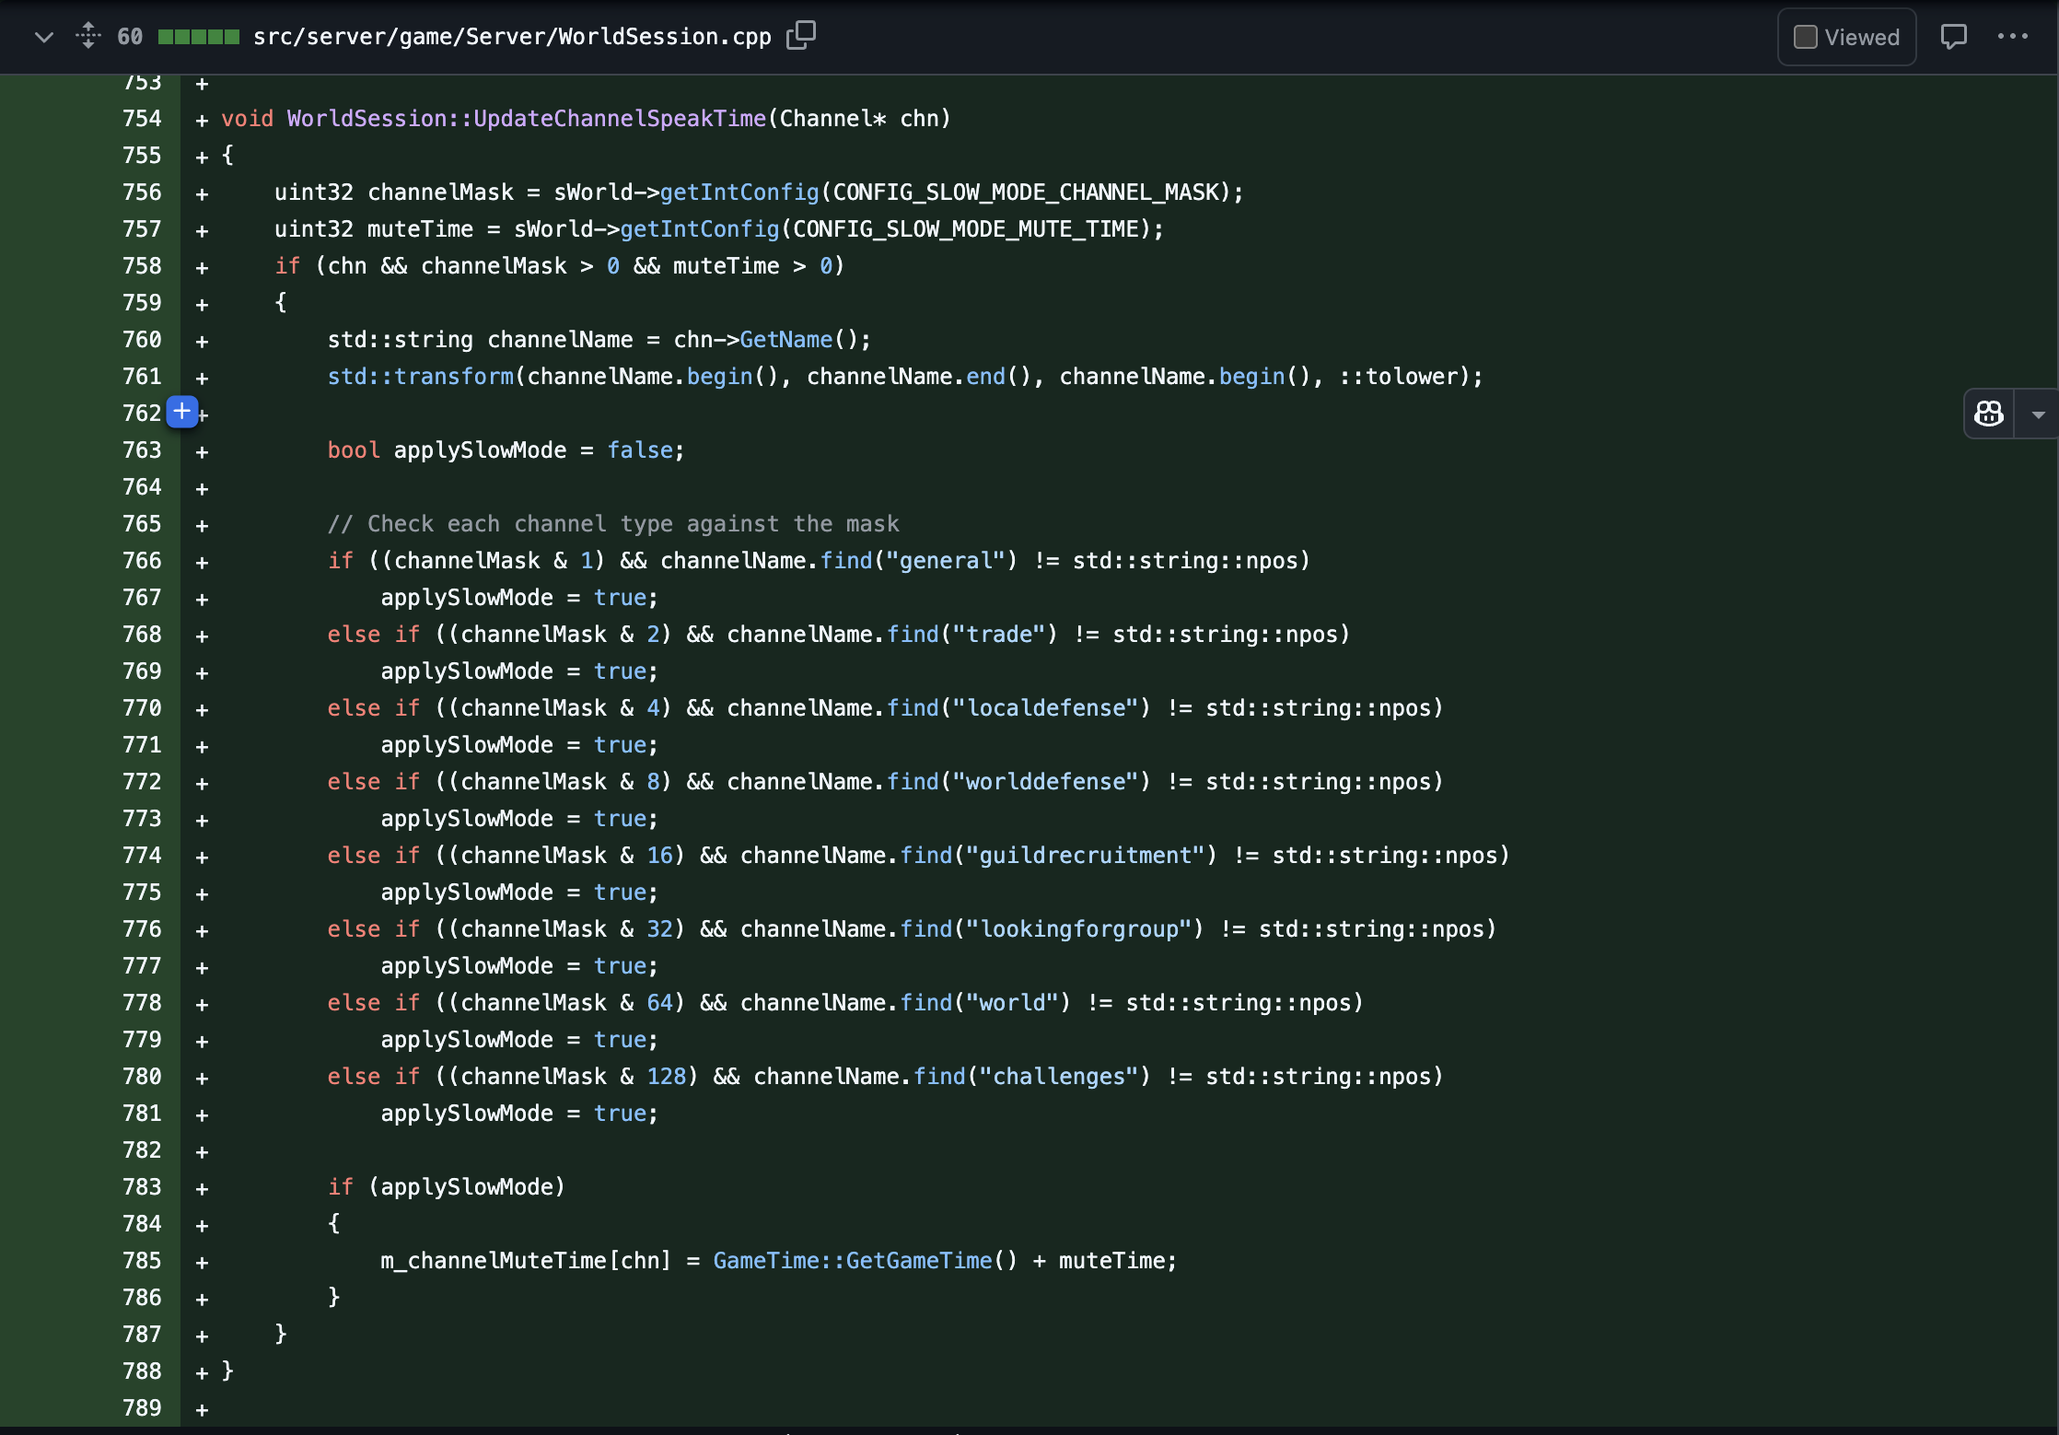The width and height of the screenshot is (2059, 1435).
Task: Click mask value 16 on line 774
Action: [x=660, y=856]
